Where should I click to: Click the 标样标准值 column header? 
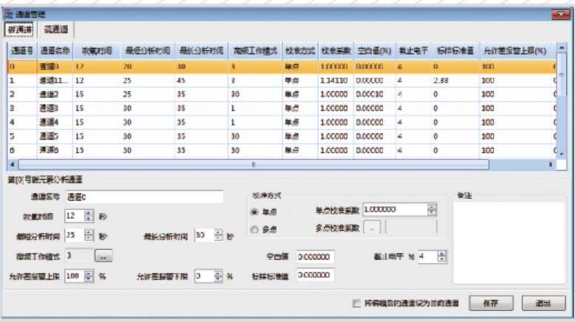coord(455,50)
